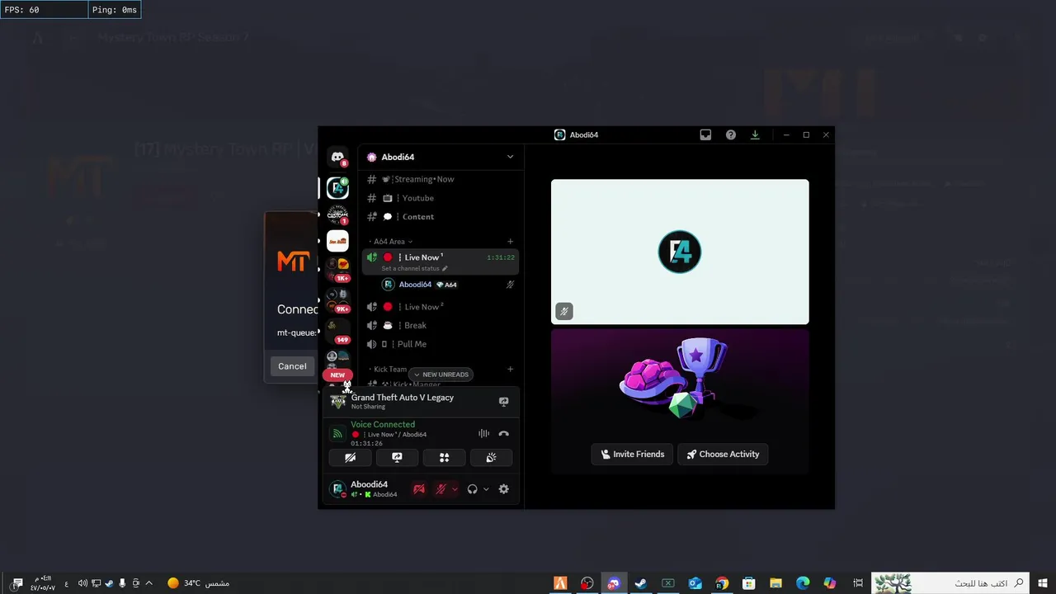Join the Live Now 2 voice channel

point(441,307)
